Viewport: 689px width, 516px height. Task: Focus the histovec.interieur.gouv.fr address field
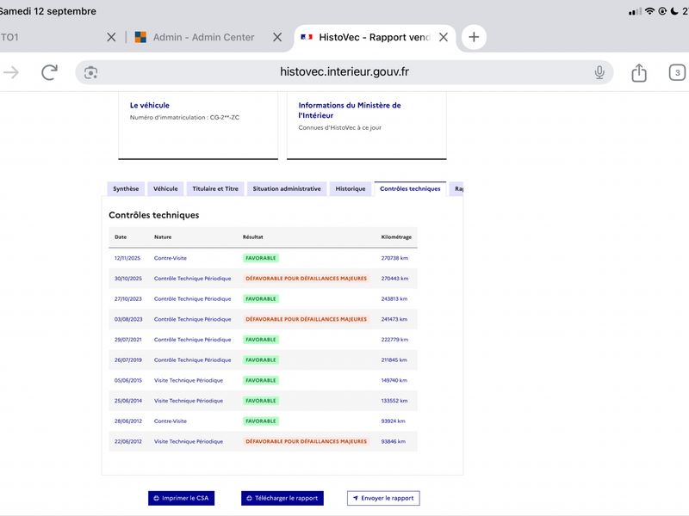pos(344,72)
